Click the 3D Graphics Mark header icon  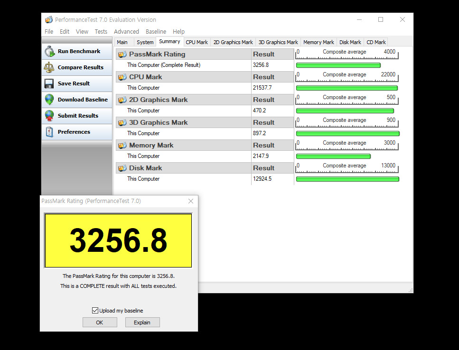[122, 122]
